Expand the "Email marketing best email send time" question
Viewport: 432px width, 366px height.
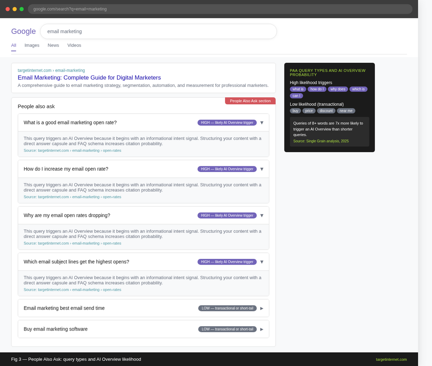(262, 308)
